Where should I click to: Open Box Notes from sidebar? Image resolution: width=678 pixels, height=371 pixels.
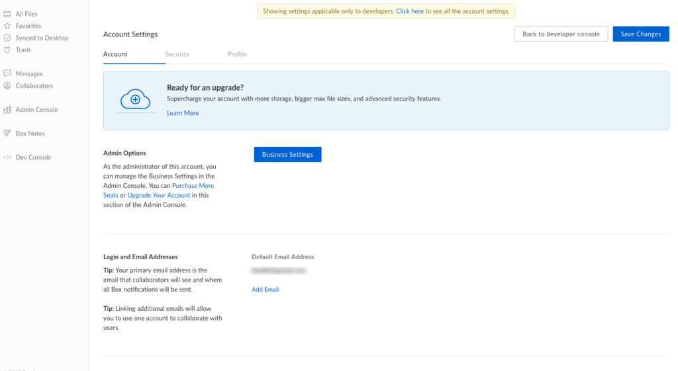[x=30, y=134]
